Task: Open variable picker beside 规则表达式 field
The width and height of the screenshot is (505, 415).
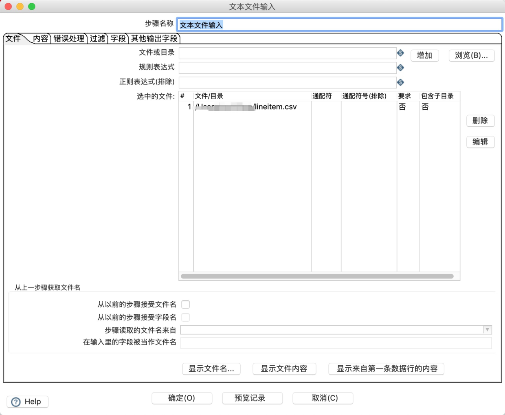Action: [400, 68]
